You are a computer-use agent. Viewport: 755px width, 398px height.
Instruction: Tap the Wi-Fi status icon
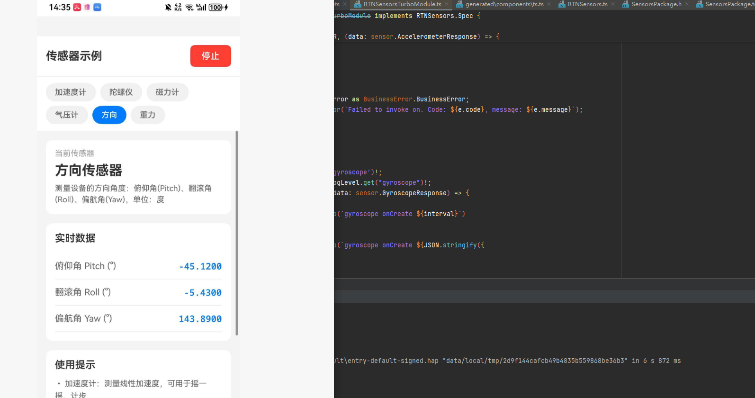pos(189,7)
